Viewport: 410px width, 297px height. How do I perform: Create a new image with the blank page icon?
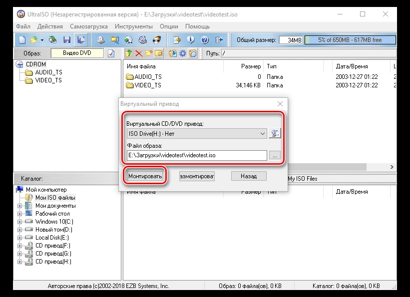pos(22,40)
